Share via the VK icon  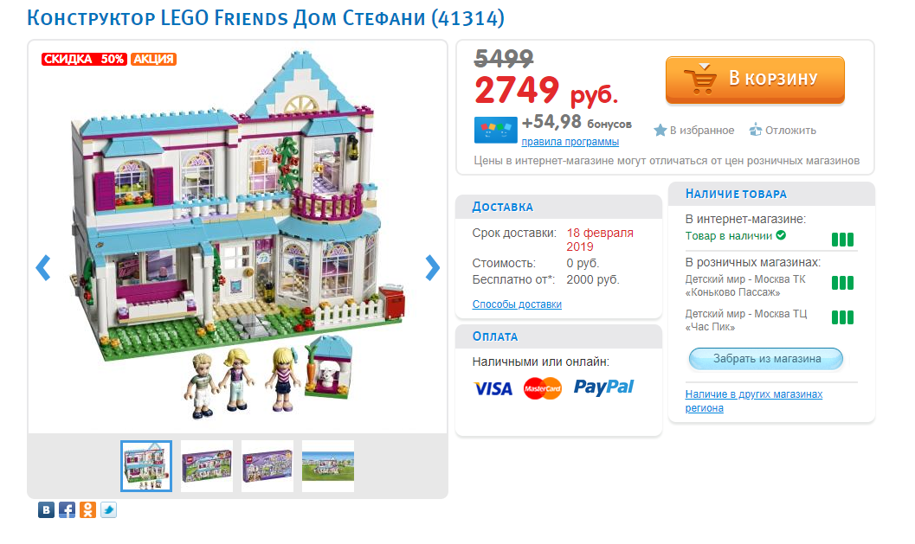pos(46,510)
